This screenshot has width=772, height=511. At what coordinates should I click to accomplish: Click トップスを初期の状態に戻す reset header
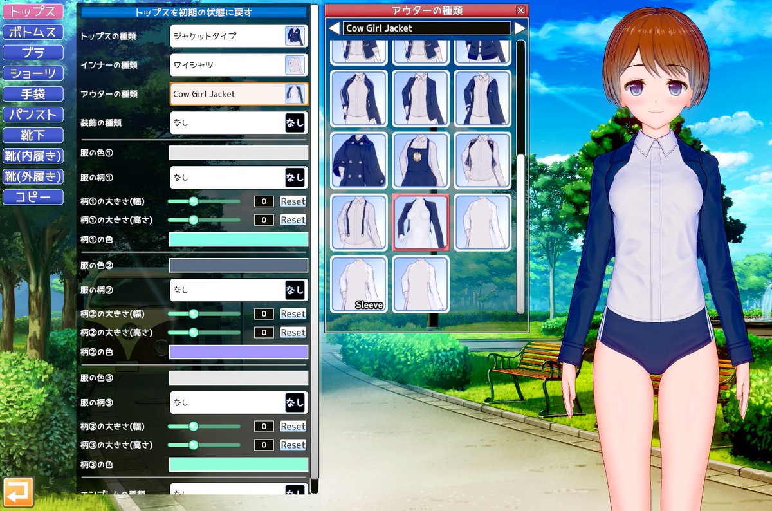click(x=194, y=12)
